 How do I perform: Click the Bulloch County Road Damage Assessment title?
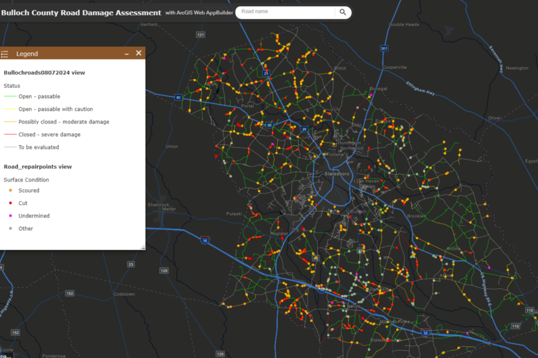tap(81, 13)
